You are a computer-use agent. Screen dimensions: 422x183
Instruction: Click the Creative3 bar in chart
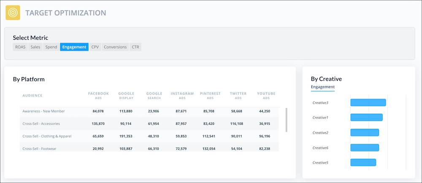368,102
